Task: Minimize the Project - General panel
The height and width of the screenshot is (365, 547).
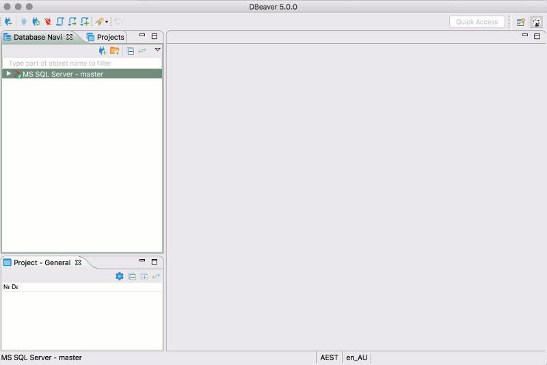Action: (x=142, y=260)
